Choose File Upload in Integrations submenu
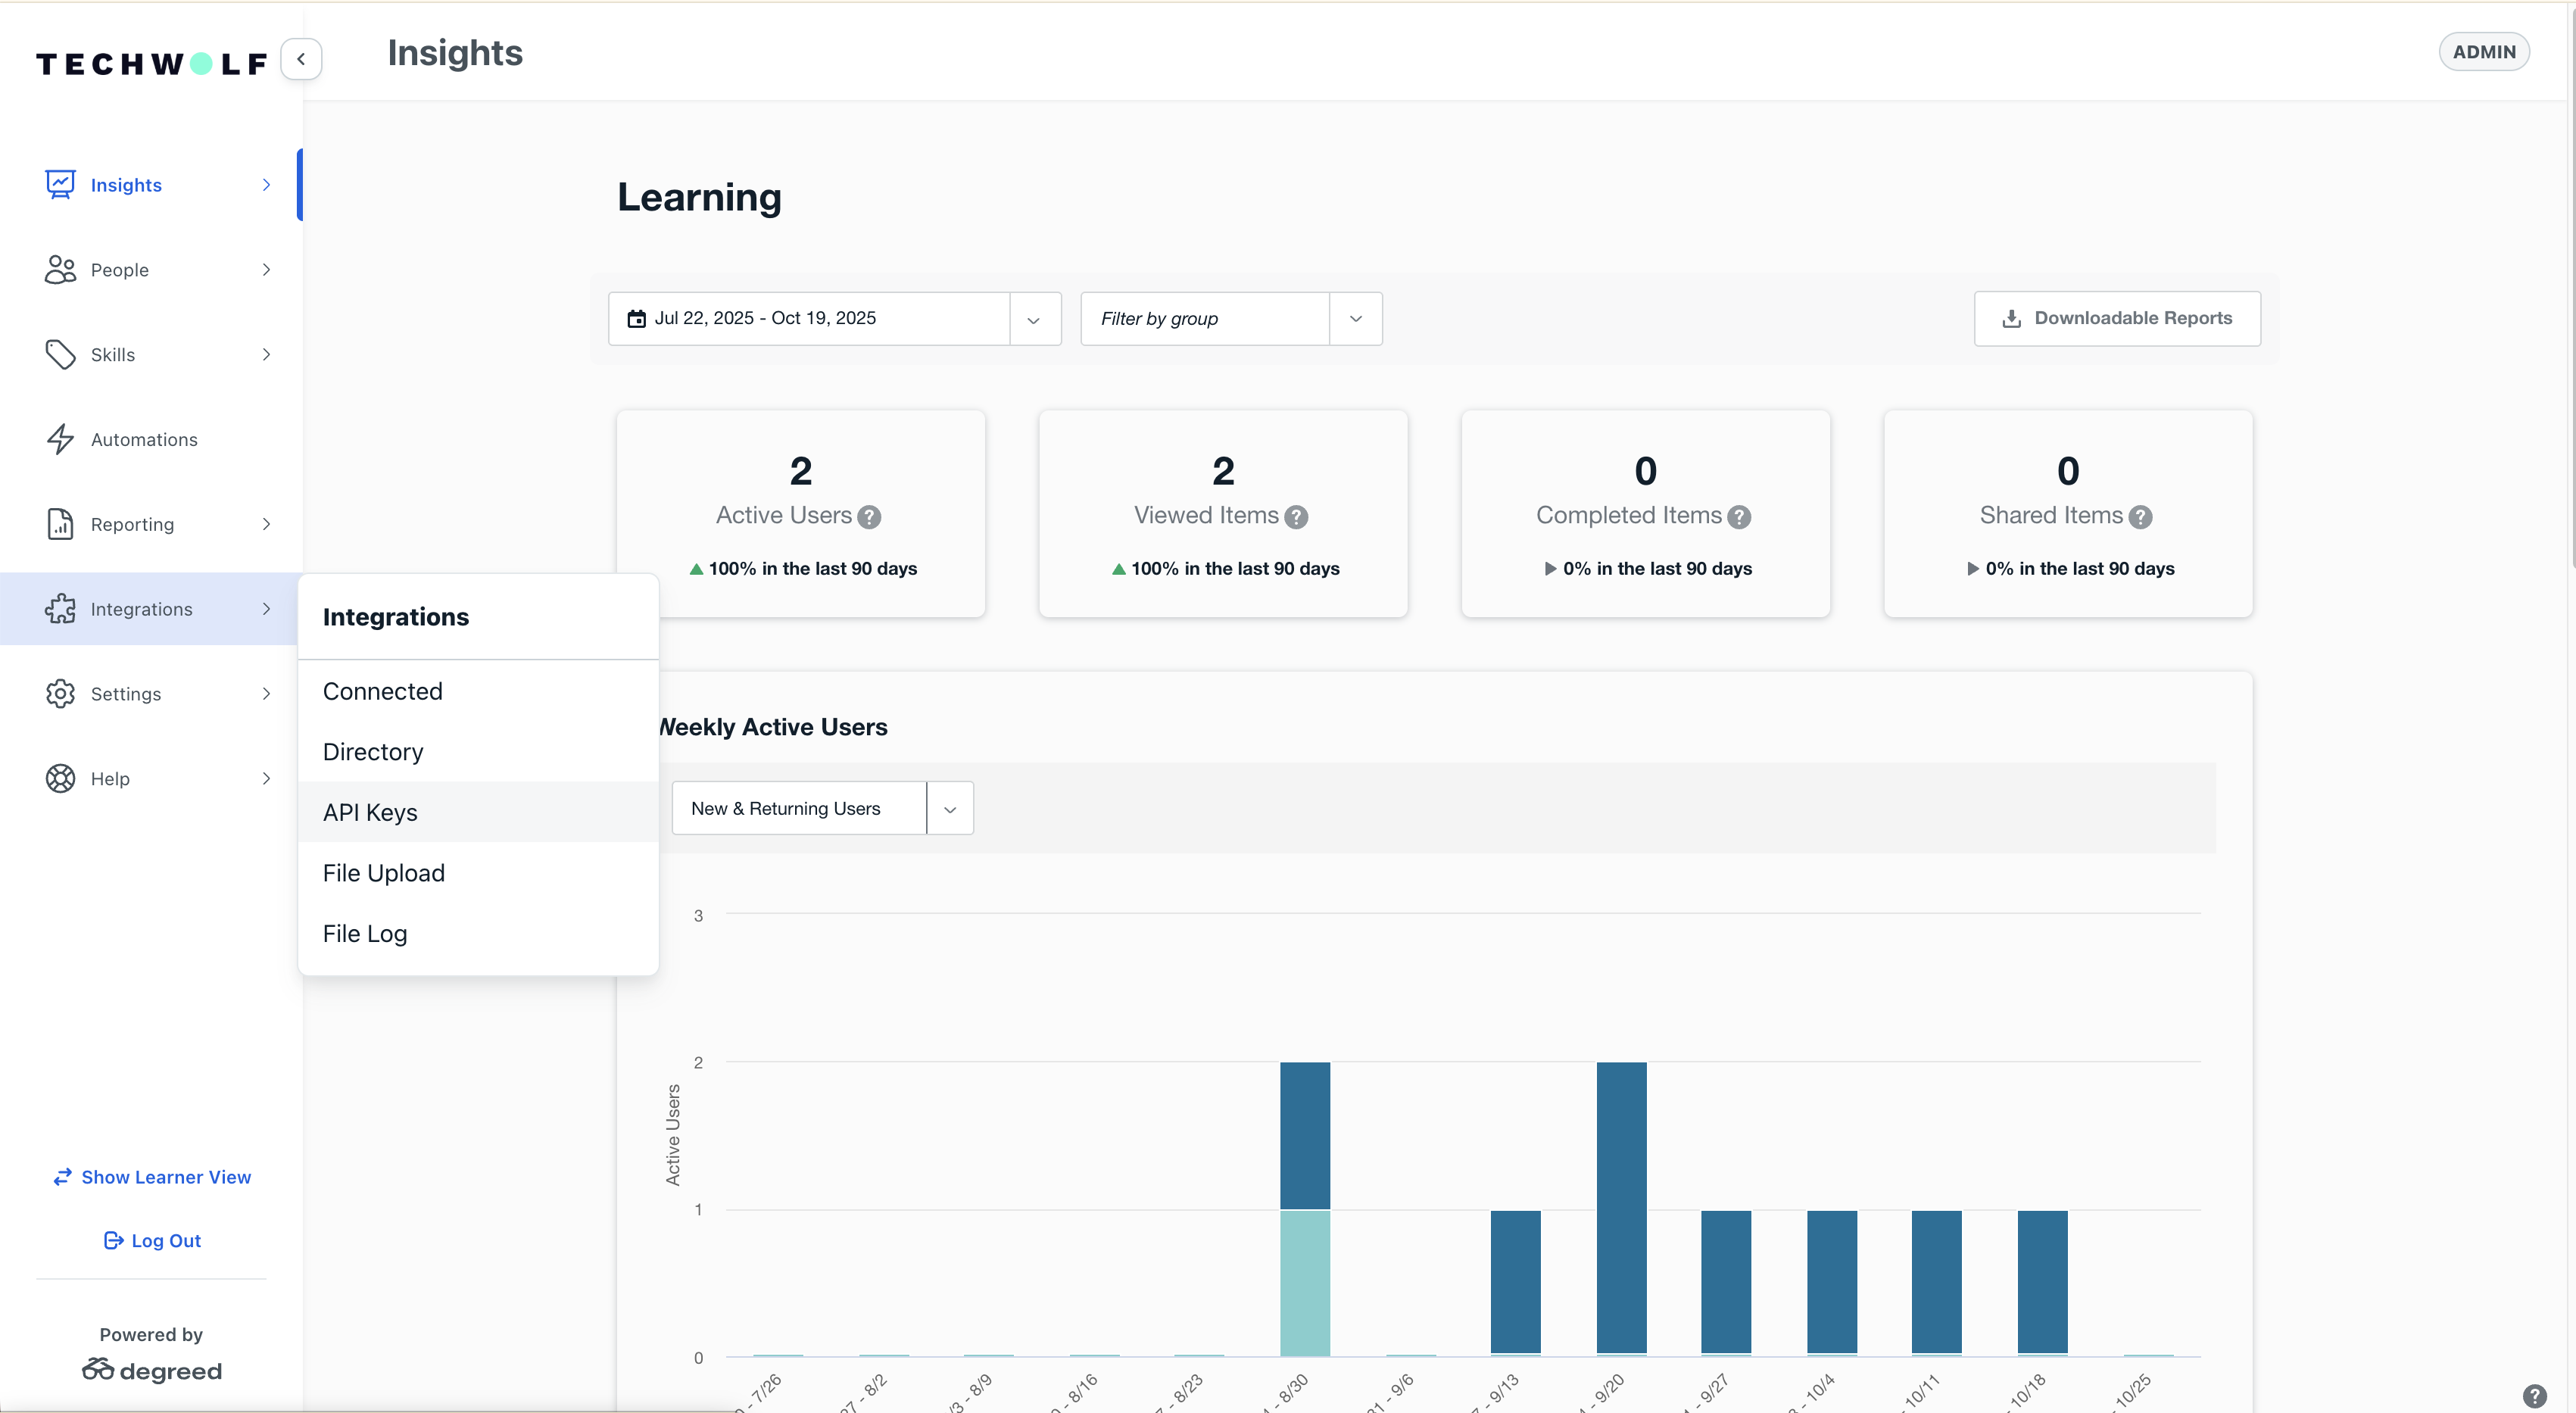The image size is (2576, 1413). pyautogui.click(x=383, y=872)
